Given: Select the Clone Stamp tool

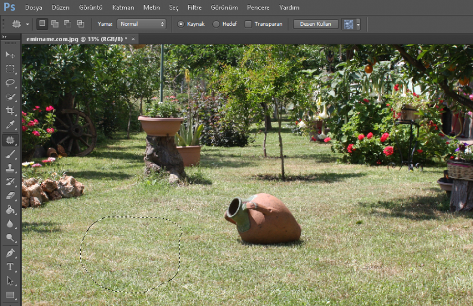Looking at the screenshot, I should point(10,168).
